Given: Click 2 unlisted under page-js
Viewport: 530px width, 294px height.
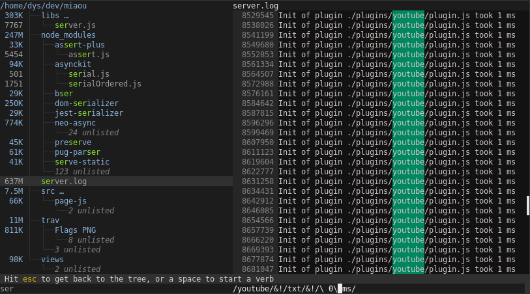Looking at the screenshot, I should 91,211.
